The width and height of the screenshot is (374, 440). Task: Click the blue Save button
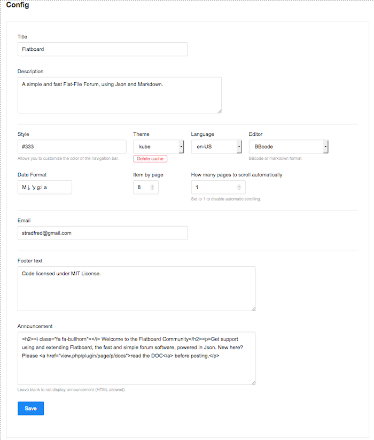(x=30, y=408)
